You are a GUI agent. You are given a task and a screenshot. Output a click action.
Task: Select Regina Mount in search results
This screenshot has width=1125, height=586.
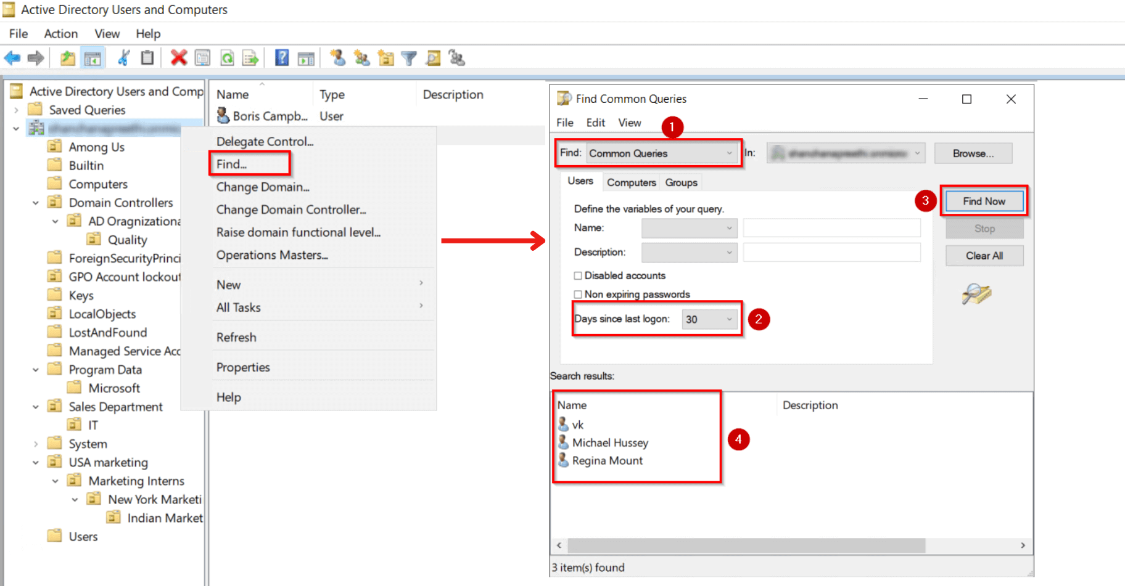606,460
